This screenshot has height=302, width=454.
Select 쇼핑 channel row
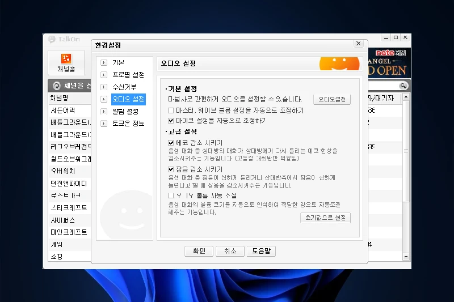coord(69,256)
